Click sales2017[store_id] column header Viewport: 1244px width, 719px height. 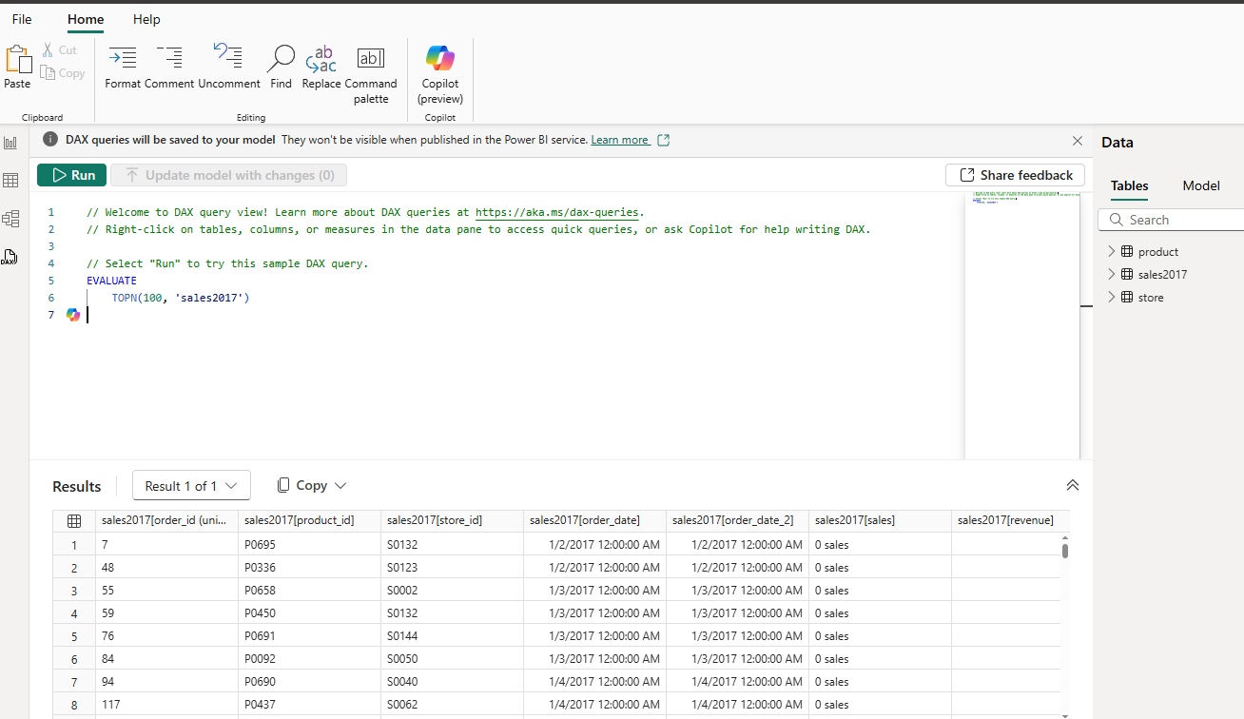452,520
